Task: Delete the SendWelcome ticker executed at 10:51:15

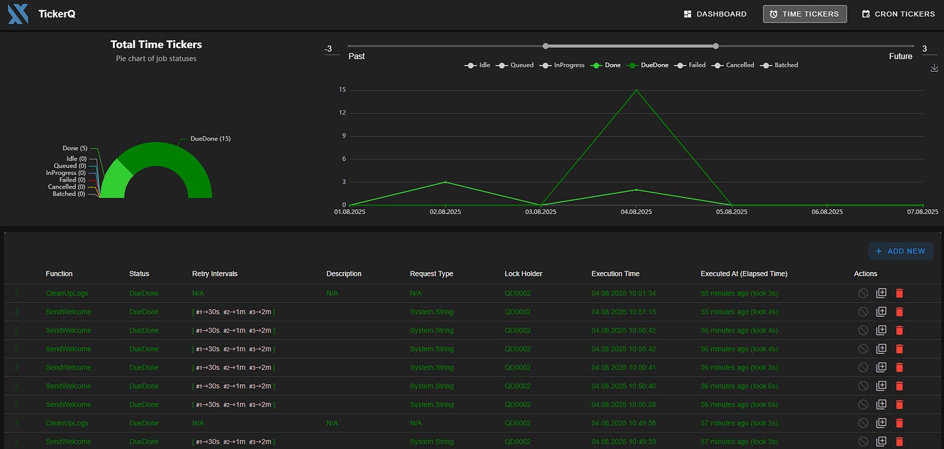Action: (899, 312)
